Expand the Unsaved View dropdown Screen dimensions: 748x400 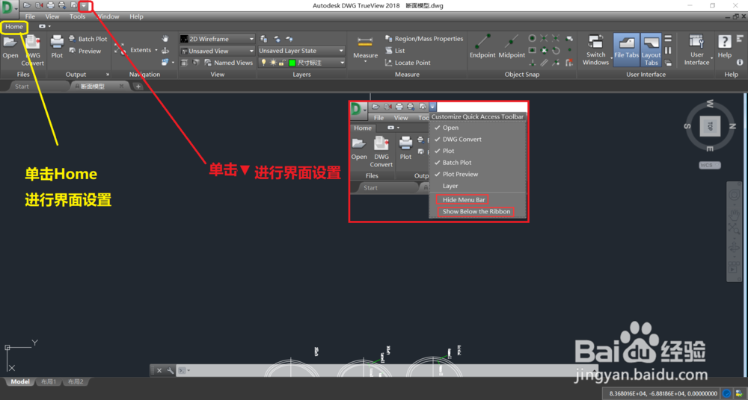(251, 51)
